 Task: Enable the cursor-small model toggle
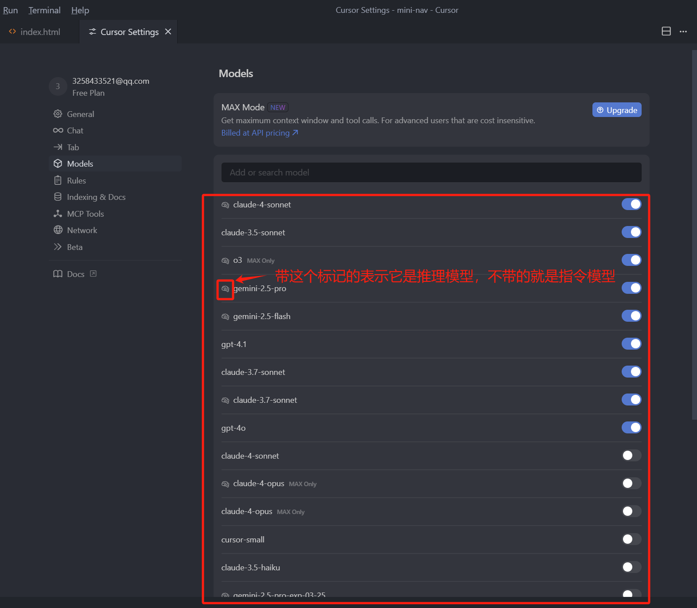(631, 539)
